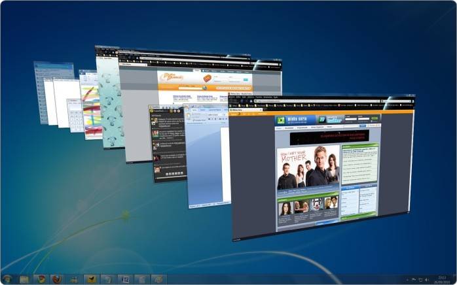Select the dark Twitter client window
This screenshot has width=457, height=285.
pos(168,144)
